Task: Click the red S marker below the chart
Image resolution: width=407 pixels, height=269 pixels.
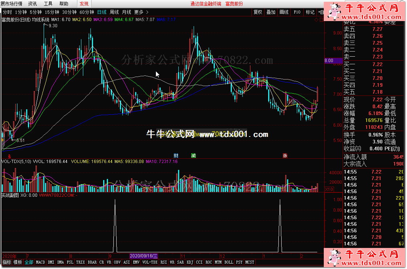Action: click(9, 156)
